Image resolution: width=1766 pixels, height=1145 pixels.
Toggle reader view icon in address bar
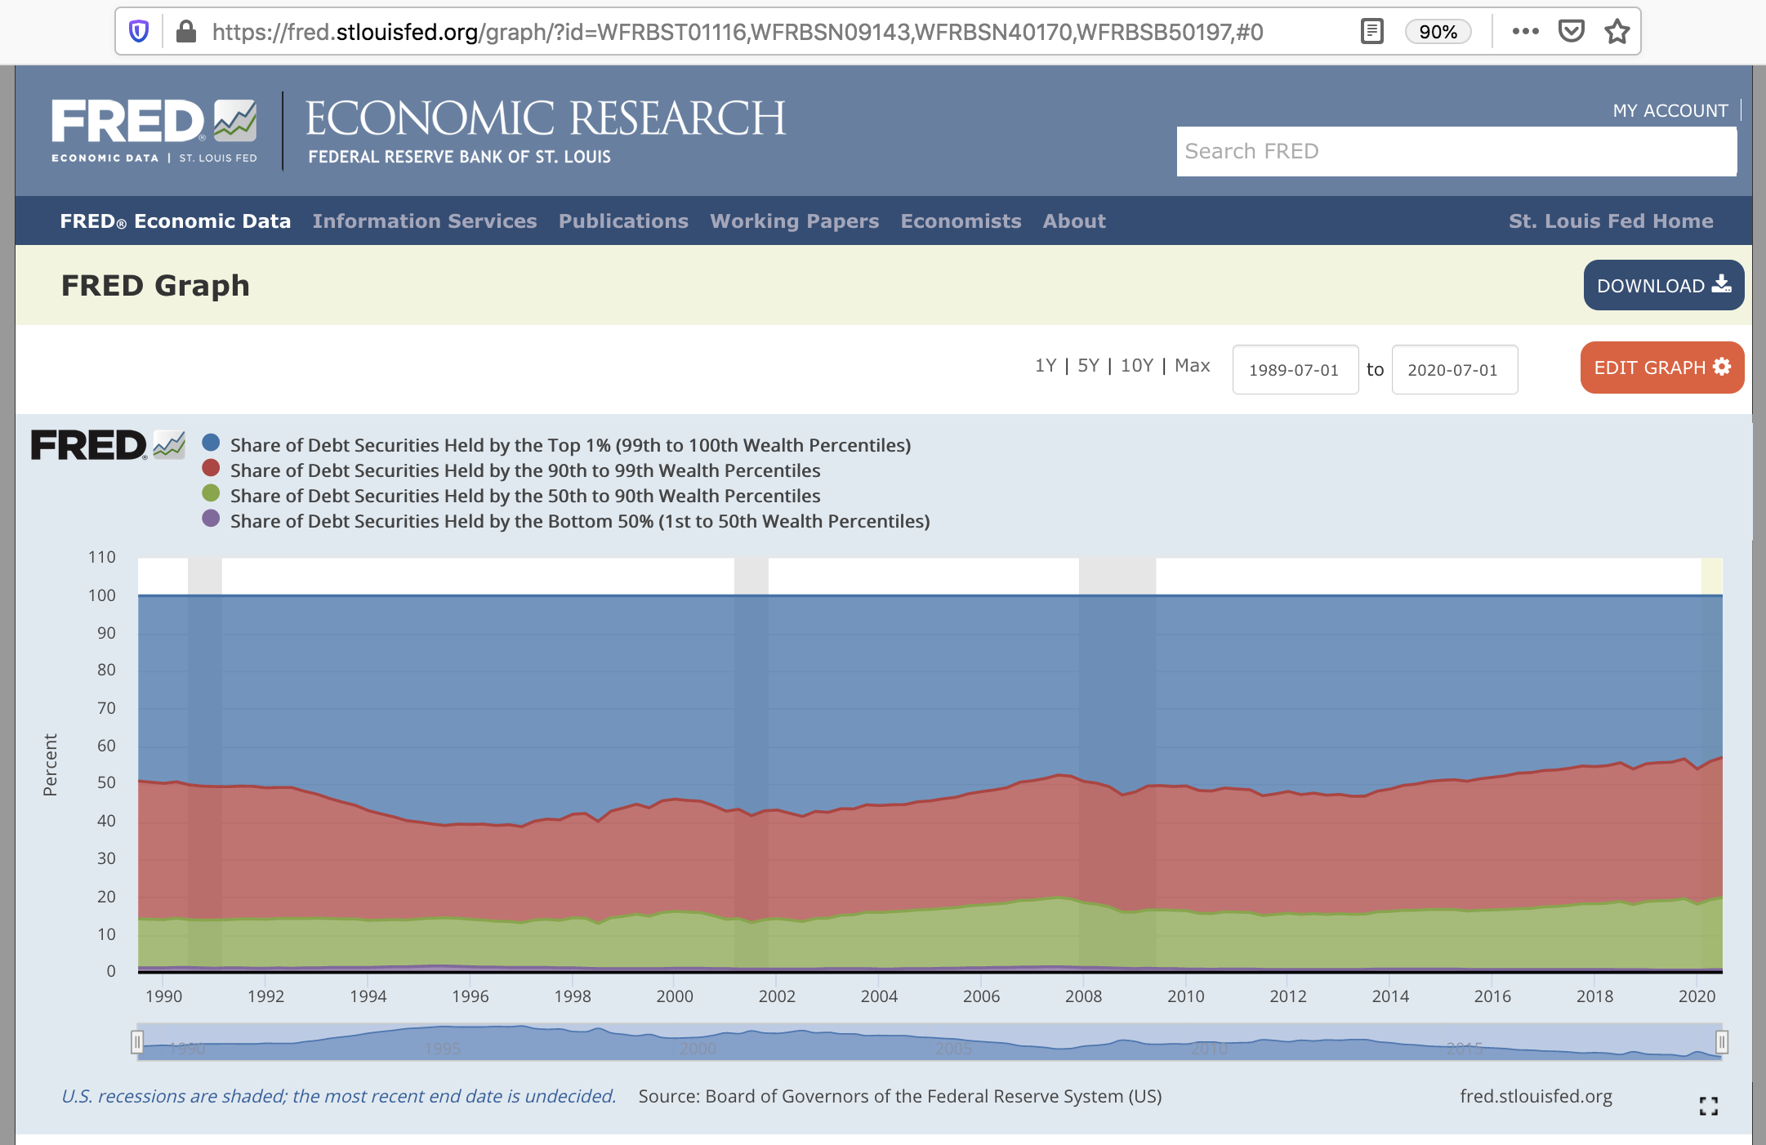[x=1371, y=32]
